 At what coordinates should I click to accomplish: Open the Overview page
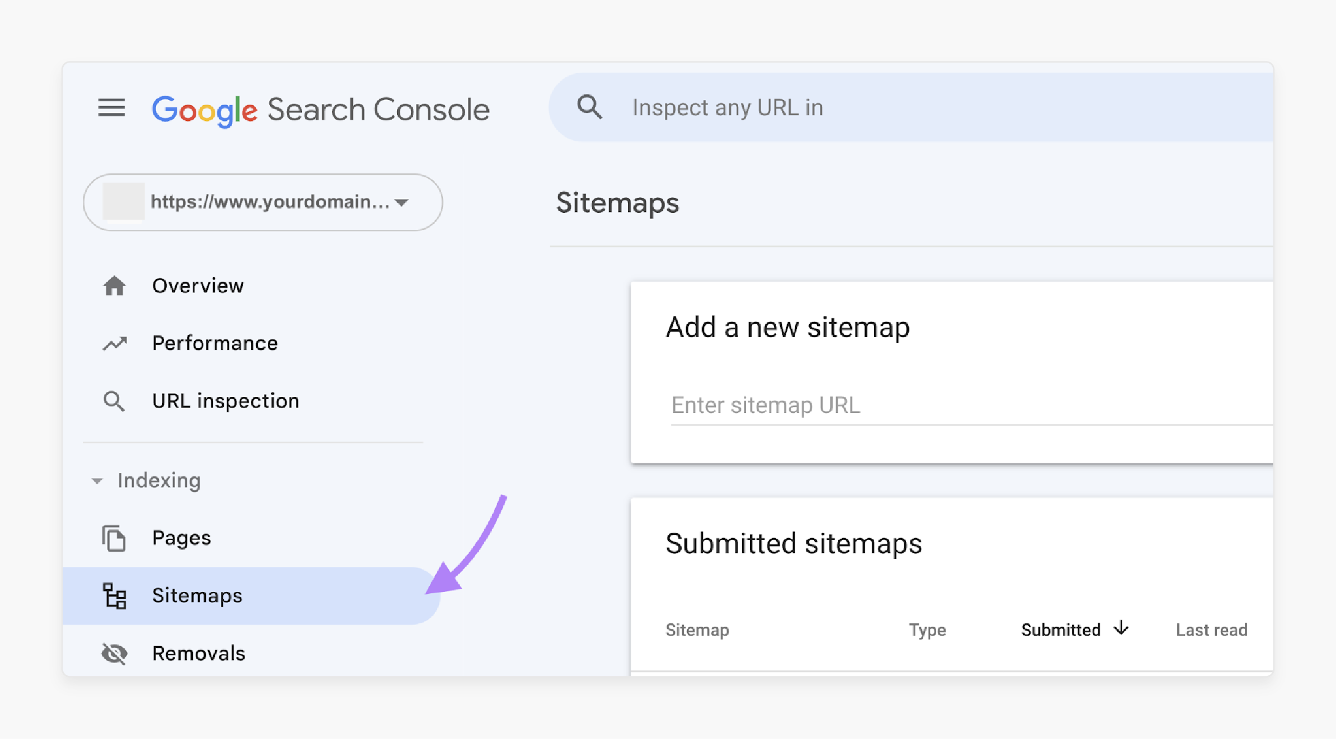(x=198, y=286)
